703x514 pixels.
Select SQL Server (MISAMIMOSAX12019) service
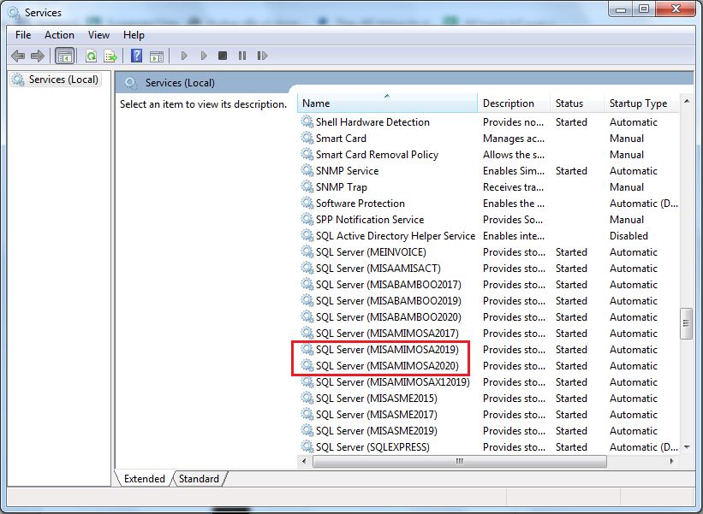click(489, 382)
